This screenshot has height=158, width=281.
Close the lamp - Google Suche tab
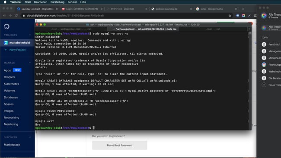pos(236,9)
